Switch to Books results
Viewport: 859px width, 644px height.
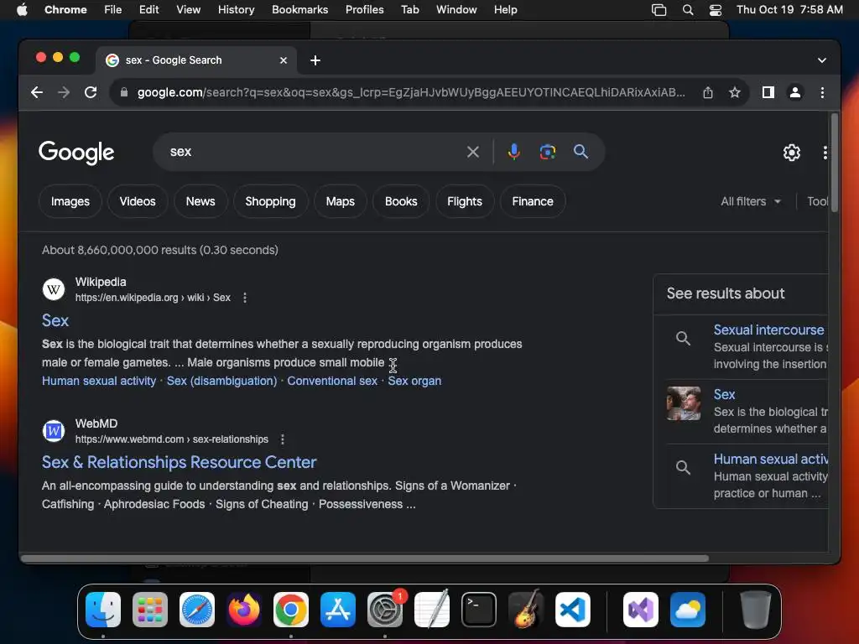pyautogui.click(x=401, y=201)
